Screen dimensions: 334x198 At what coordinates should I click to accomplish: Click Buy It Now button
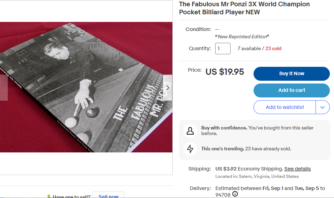tap(292, 74)
